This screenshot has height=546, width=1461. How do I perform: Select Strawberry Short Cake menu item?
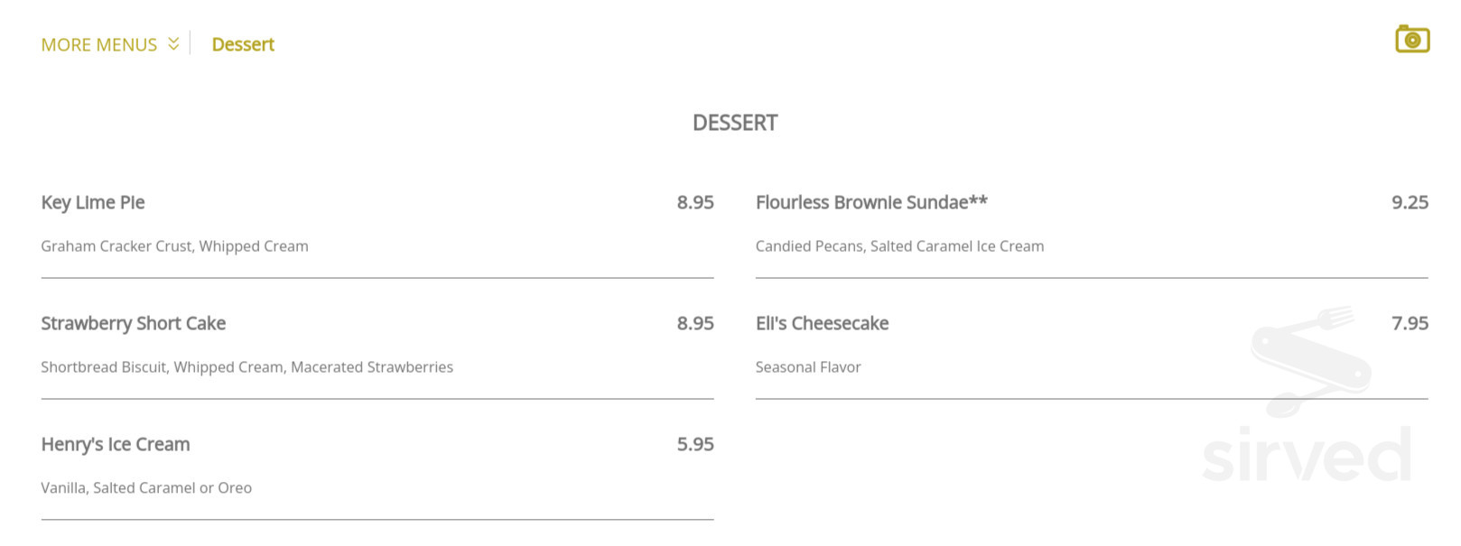[134, 323]
